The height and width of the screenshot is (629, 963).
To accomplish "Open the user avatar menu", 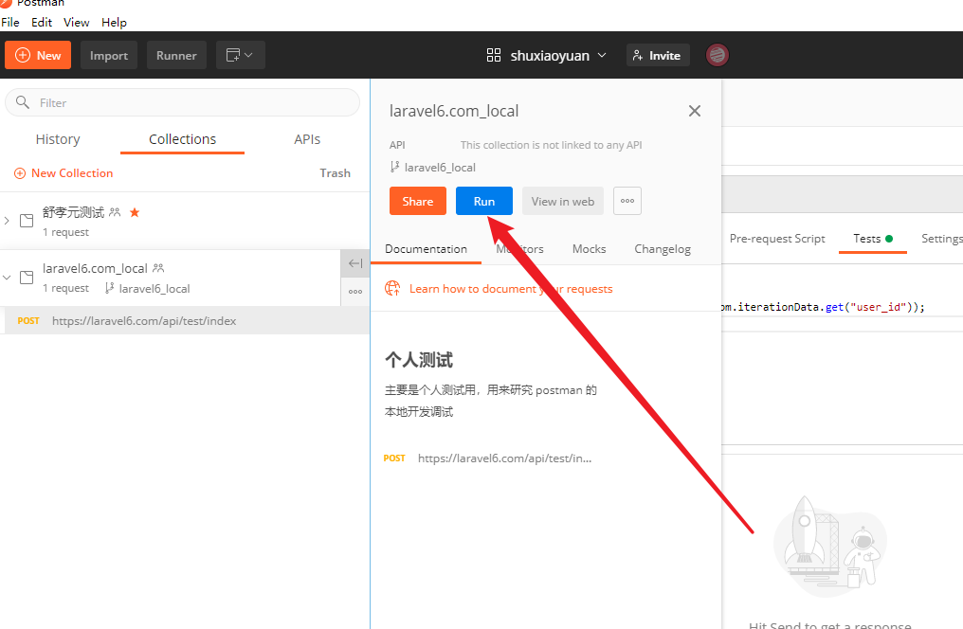I will (717, 55).
